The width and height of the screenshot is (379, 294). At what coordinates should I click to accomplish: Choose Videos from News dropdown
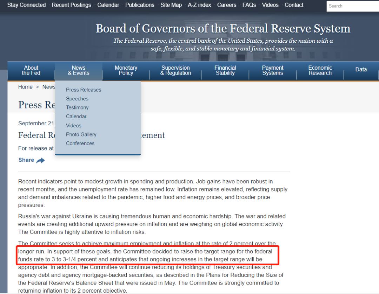click(x=74, y=126)
